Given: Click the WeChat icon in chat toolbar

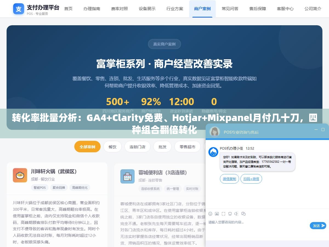Looking at the screenshot, I should click(243, 214).
